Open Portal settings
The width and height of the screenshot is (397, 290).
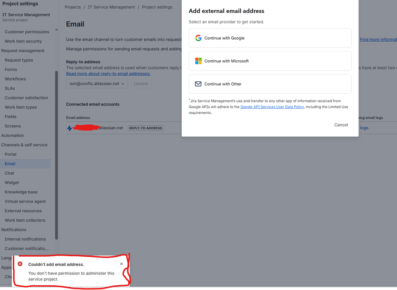(10, 154)
